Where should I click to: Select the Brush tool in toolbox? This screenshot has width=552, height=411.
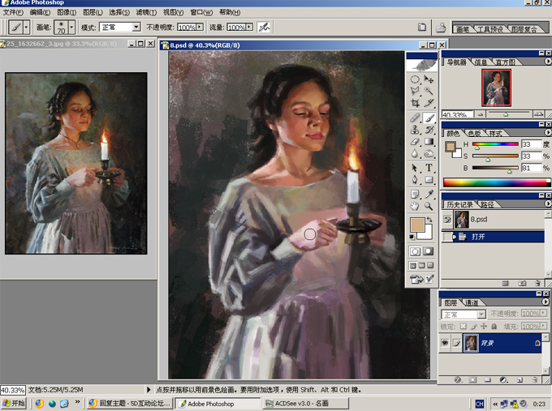click(429, 118)
